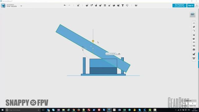The height and width of the screenshot is (112, 199).
Task: Open the 123D Design application menu dropdown
Action: [21, 6]
